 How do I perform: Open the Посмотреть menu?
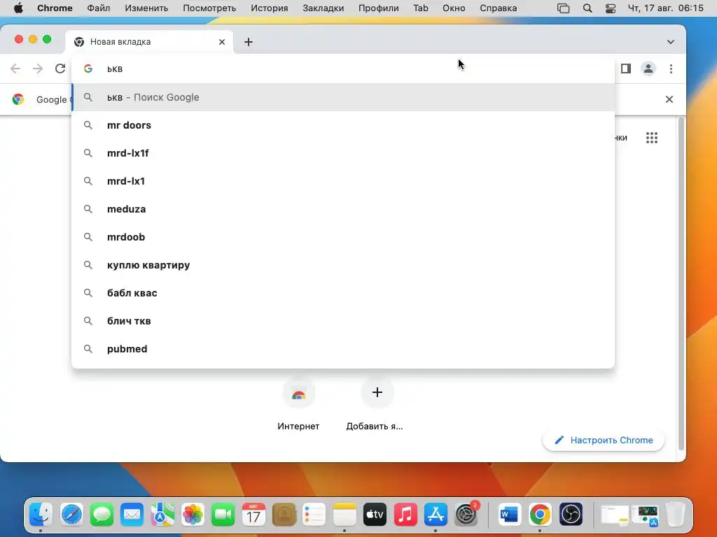pos(209,8)
